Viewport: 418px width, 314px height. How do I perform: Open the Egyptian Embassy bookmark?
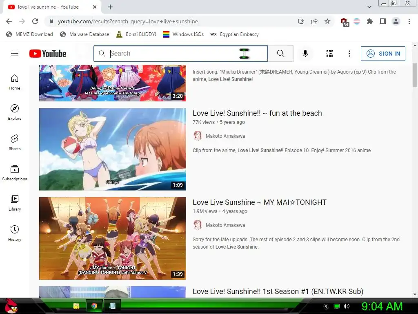click(x=234, y=34)
